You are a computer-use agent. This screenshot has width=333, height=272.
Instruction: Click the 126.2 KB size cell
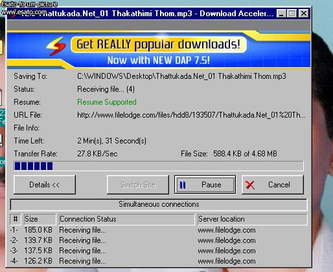[38, 261]
